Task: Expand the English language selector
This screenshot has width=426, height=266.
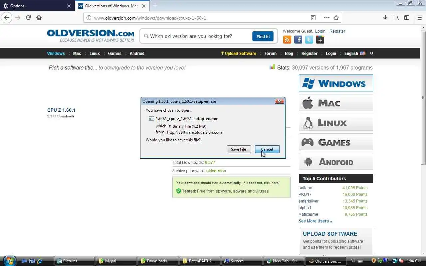Action: pos(355,53)
